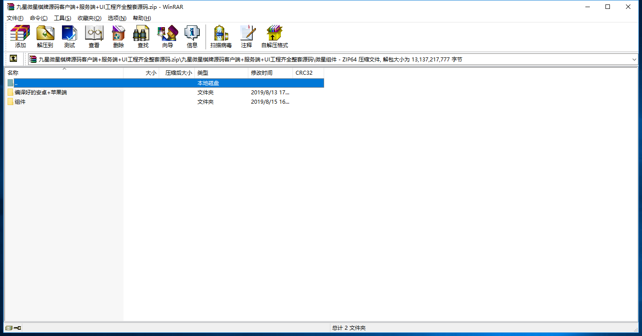
Task: Click the drive icon in status bar
Action: 9,328
